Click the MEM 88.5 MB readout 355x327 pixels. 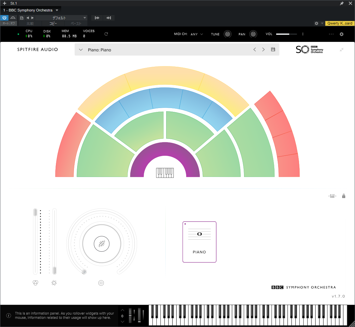[x=69, y=34]
